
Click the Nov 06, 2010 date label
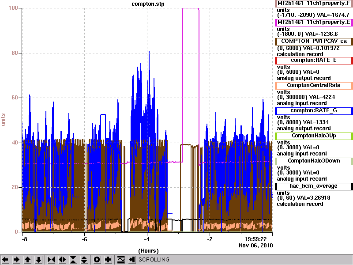256,246
